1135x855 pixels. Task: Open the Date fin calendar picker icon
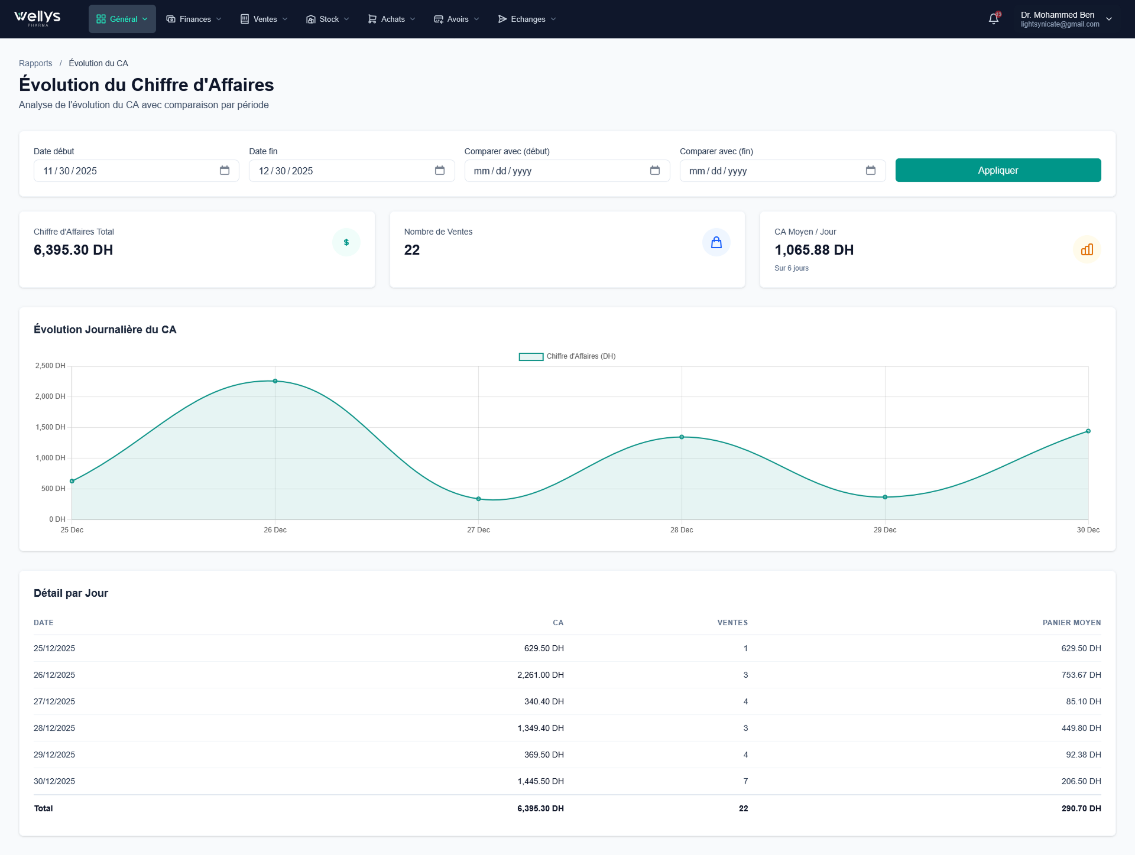point(440,171)
